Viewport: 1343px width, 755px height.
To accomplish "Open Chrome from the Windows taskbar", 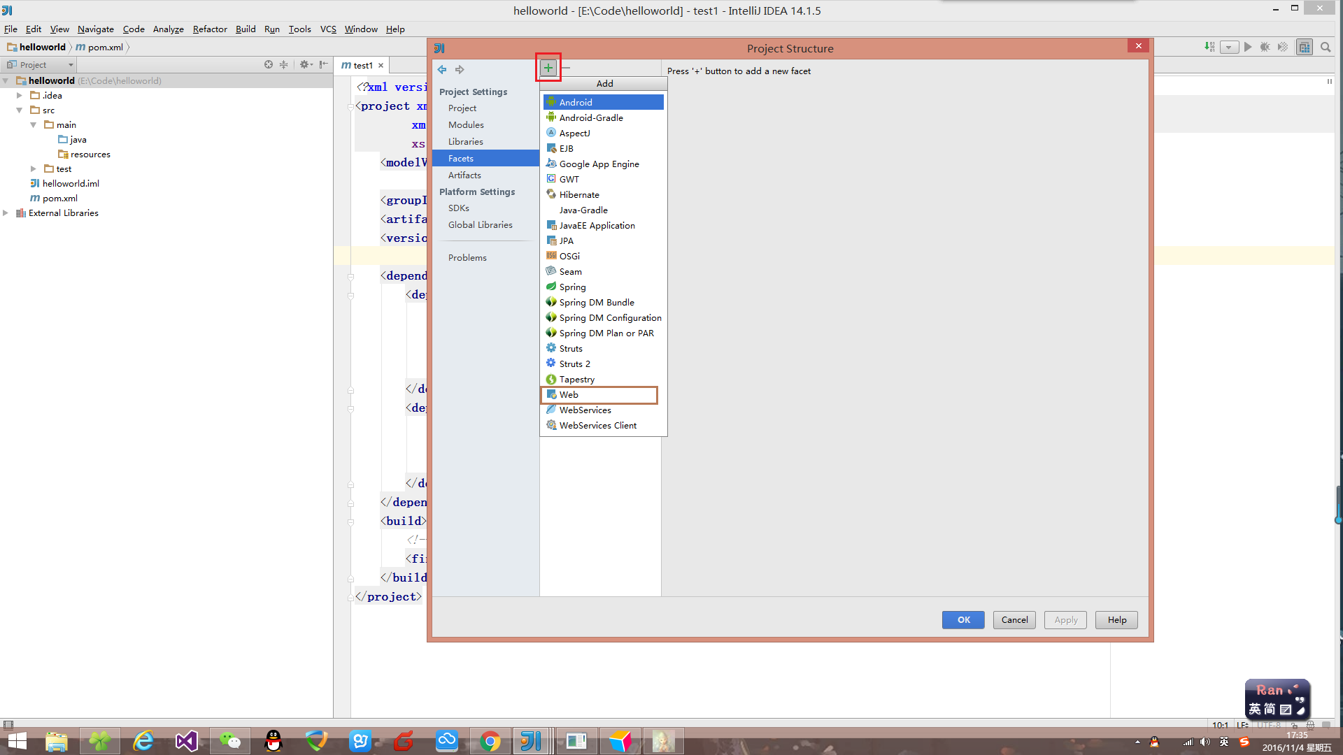I will coord(490,741).
